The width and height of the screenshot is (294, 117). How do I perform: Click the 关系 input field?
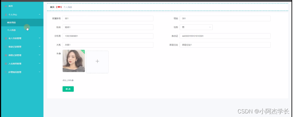[x=108, y=45]
